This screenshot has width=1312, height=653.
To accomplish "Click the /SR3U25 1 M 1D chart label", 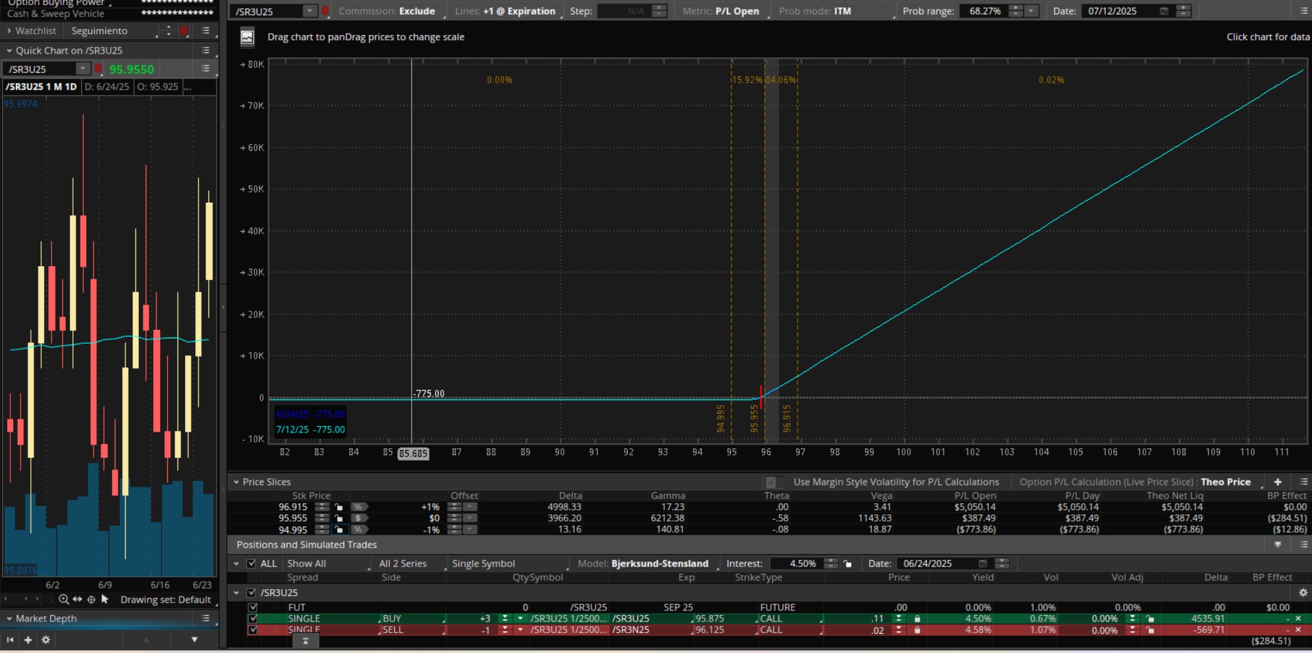I will pyautogui.click(x=41, y=87).
